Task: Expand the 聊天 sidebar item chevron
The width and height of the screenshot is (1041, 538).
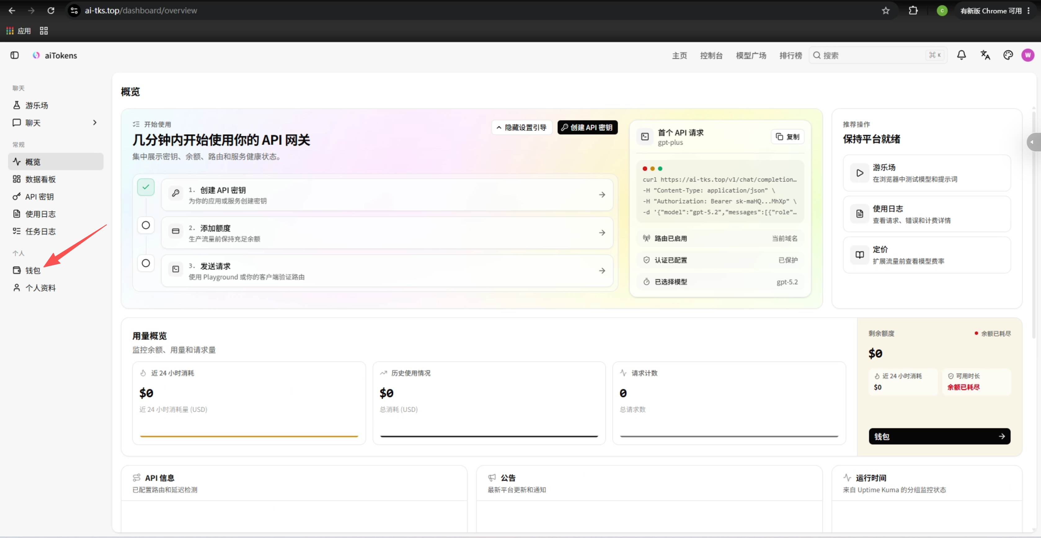Action: click(x=95, y=123)
